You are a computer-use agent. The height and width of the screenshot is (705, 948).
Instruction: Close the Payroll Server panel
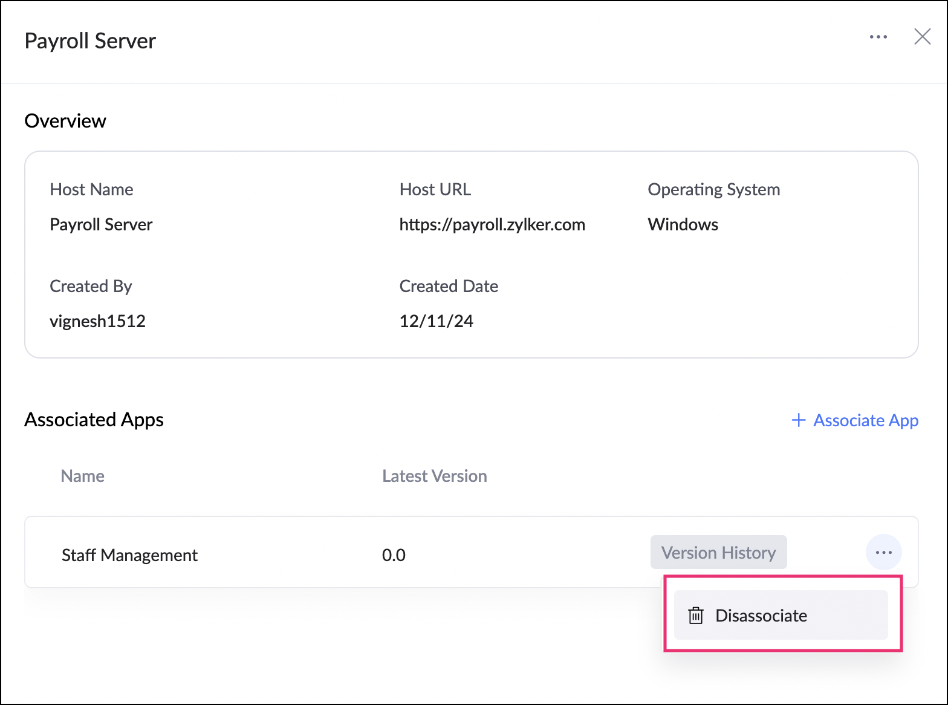922,37
